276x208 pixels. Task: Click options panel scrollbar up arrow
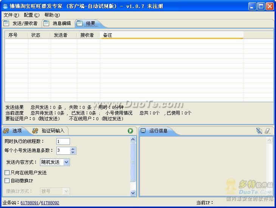tap(133, 140)
